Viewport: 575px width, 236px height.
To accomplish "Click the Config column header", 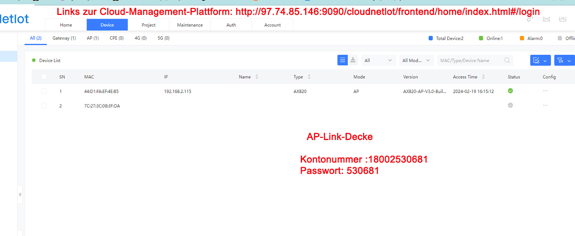I will point(549,77).
